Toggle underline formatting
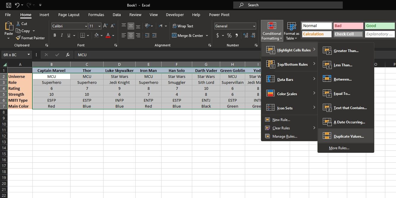Image resolution: width=396 pixels, height=198 pixels. coord(68,35)
